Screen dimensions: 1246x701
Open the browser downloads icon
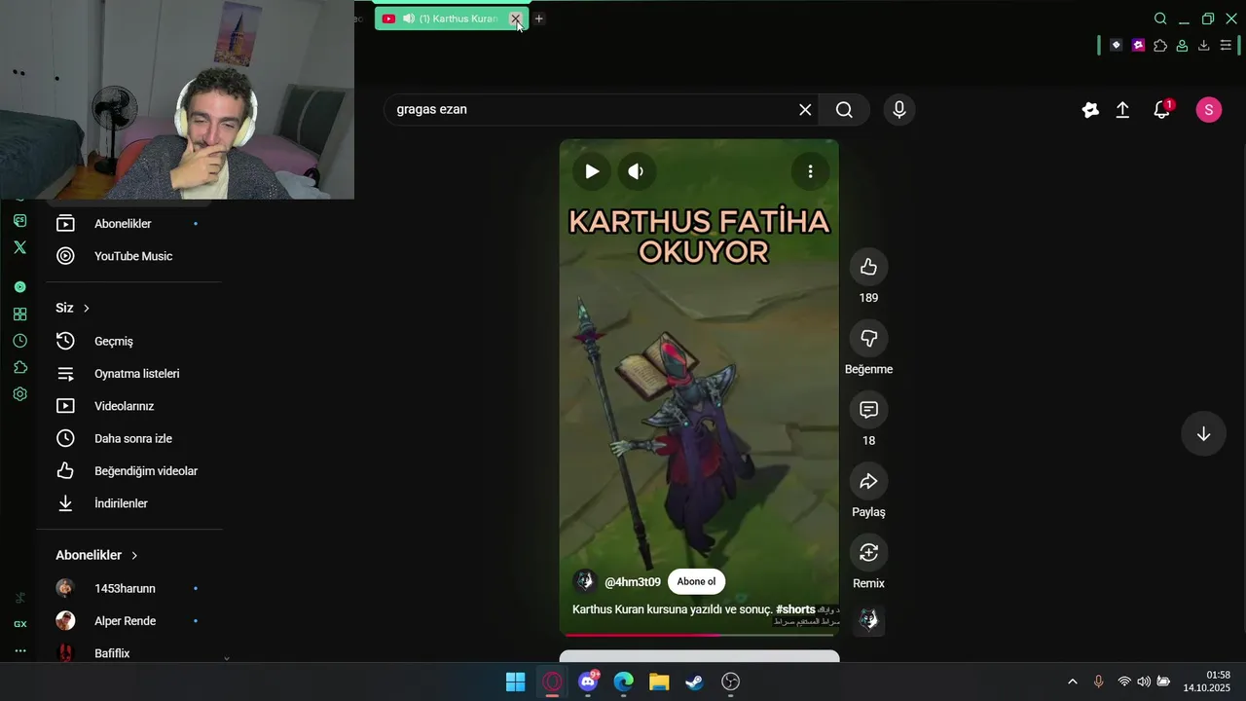click(x=1204, y=46)
